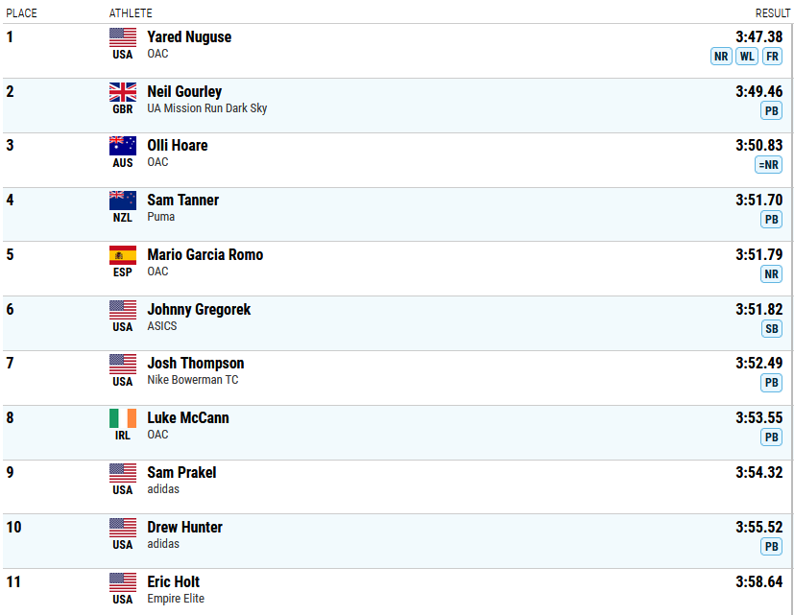
Task: Click the ATHLETE column header
Action: tap(131, 13)
